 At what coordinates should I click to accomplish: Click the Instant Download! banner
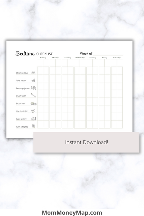pyautogui.click(x=86, y=142)
